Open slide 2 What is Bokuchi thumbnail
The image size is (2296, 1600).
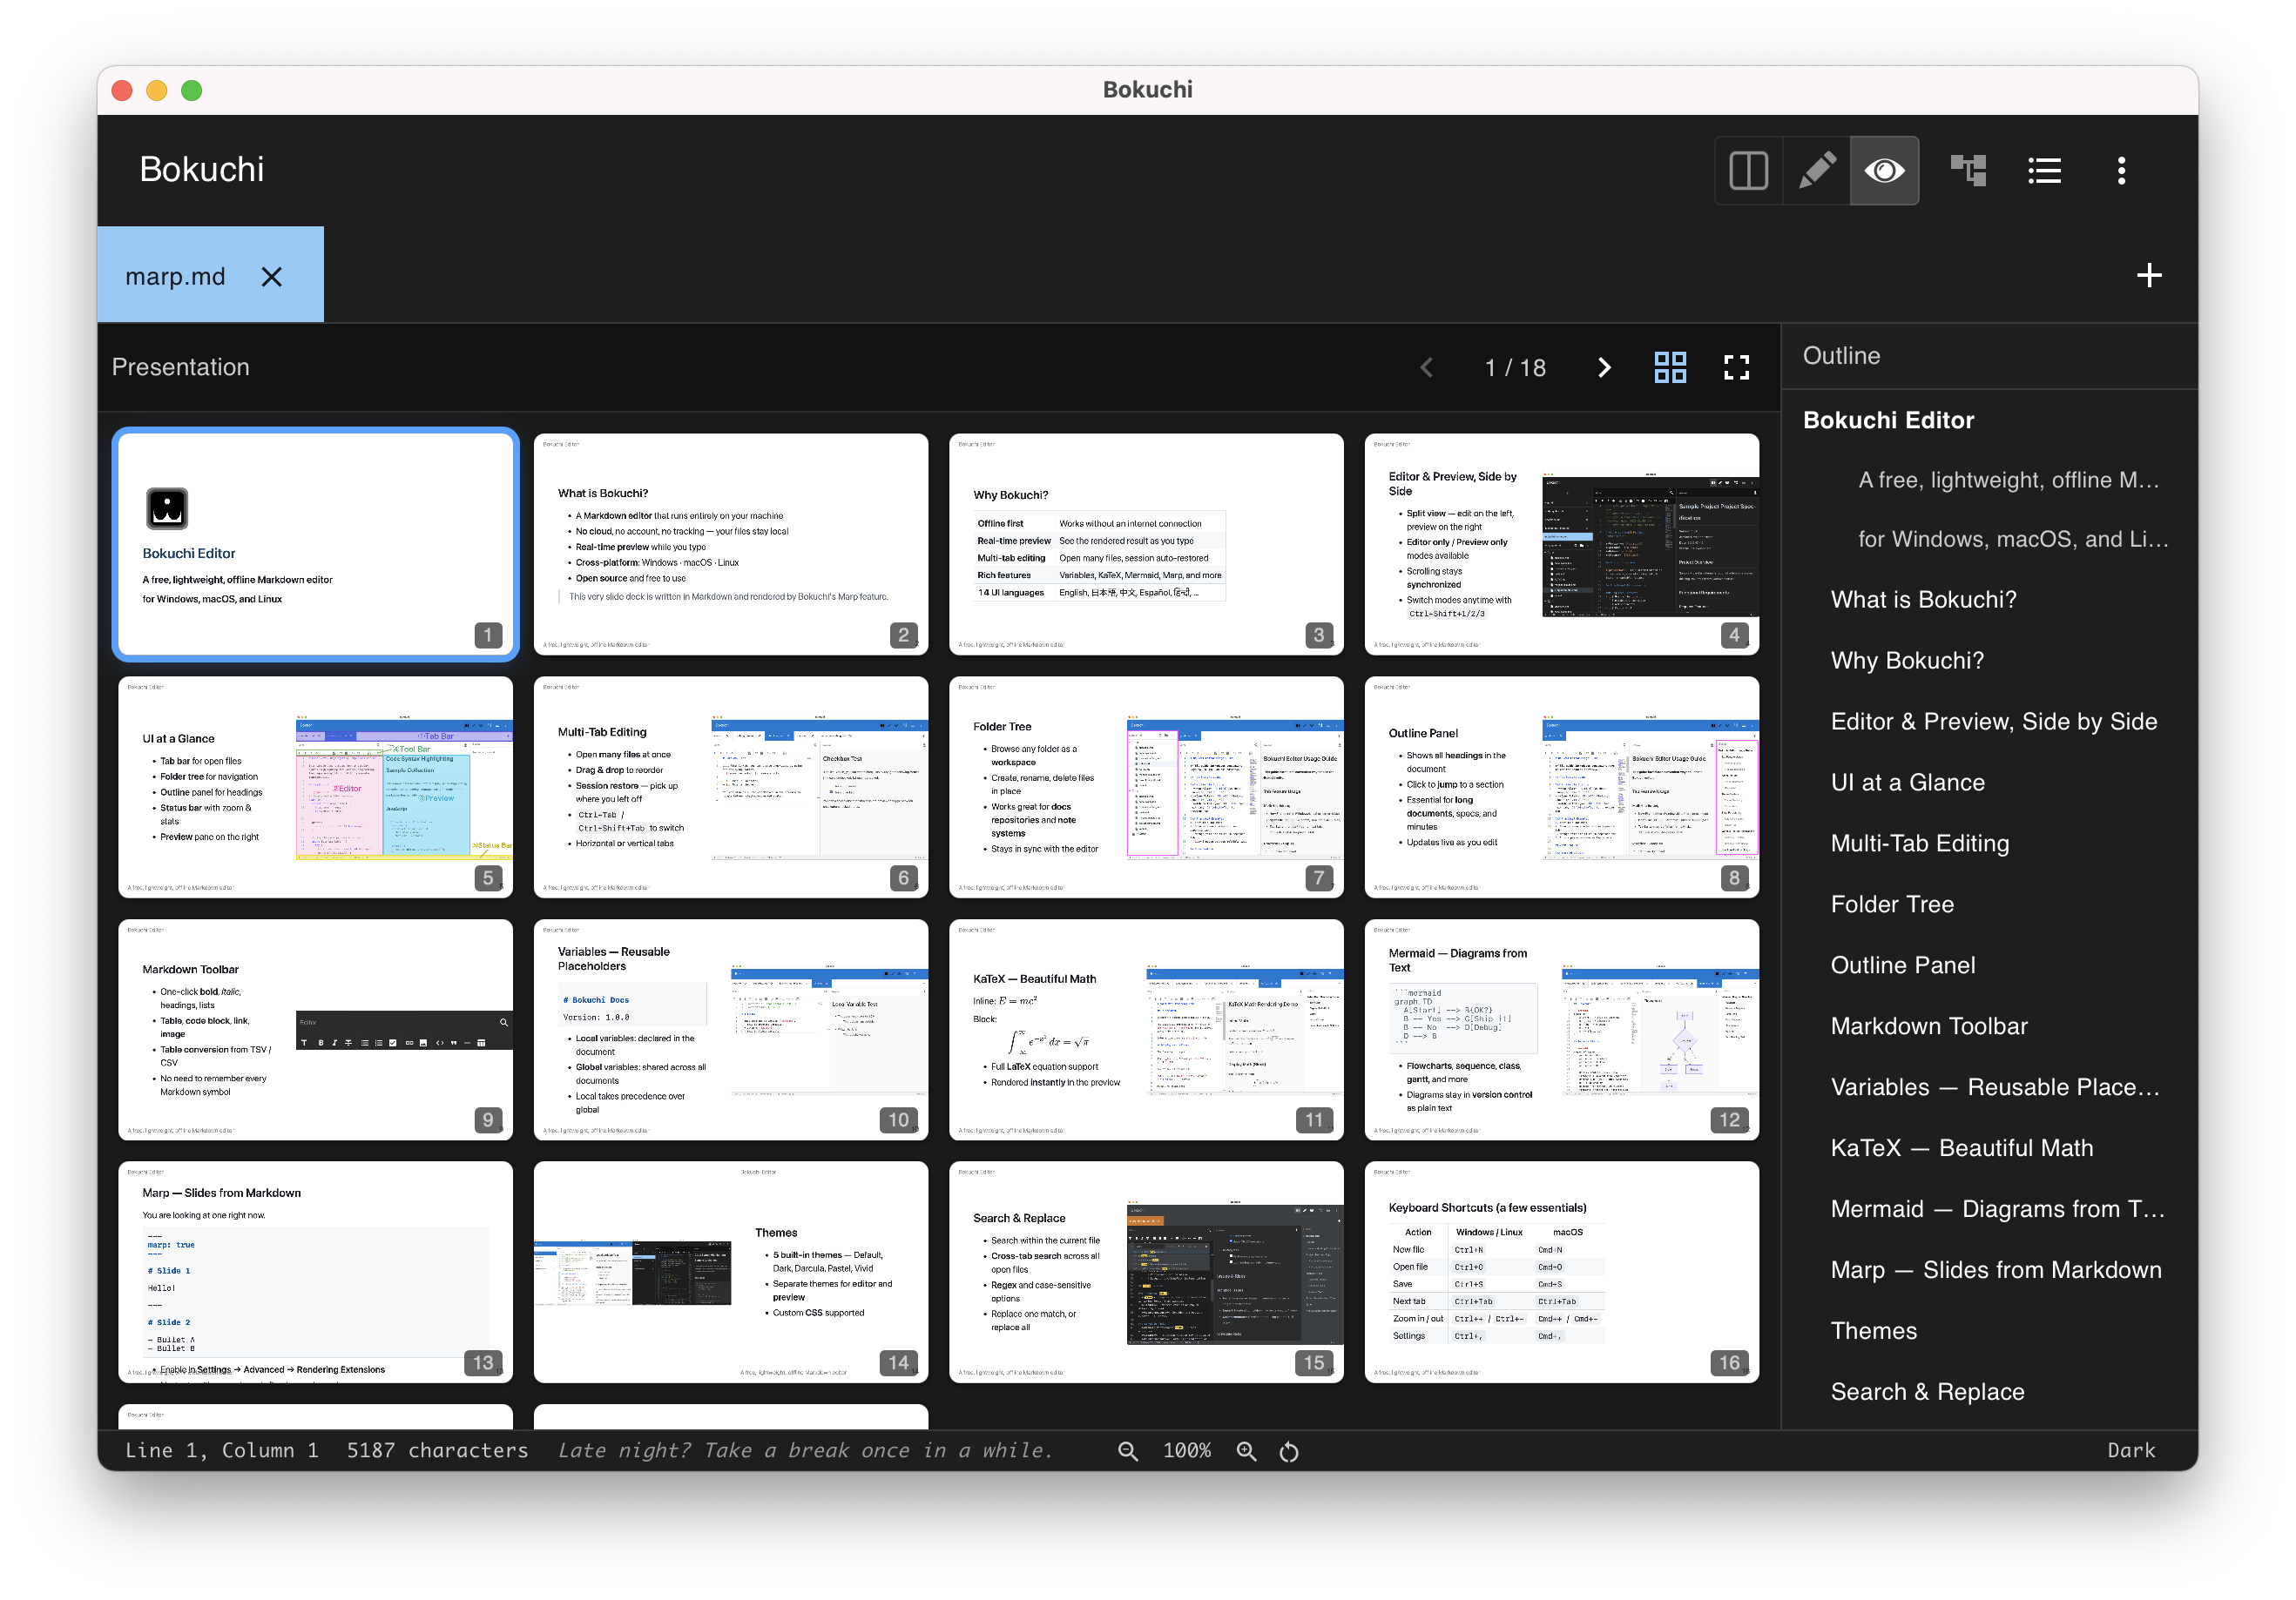[731, 545]
